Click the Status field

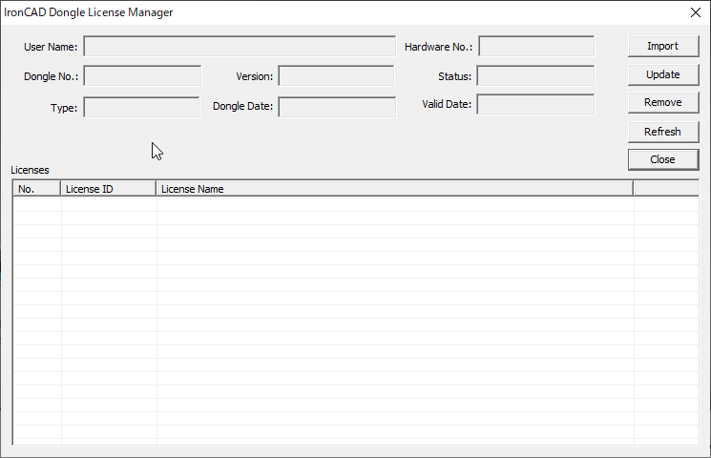pyautogui.click(x=535, y=75)
